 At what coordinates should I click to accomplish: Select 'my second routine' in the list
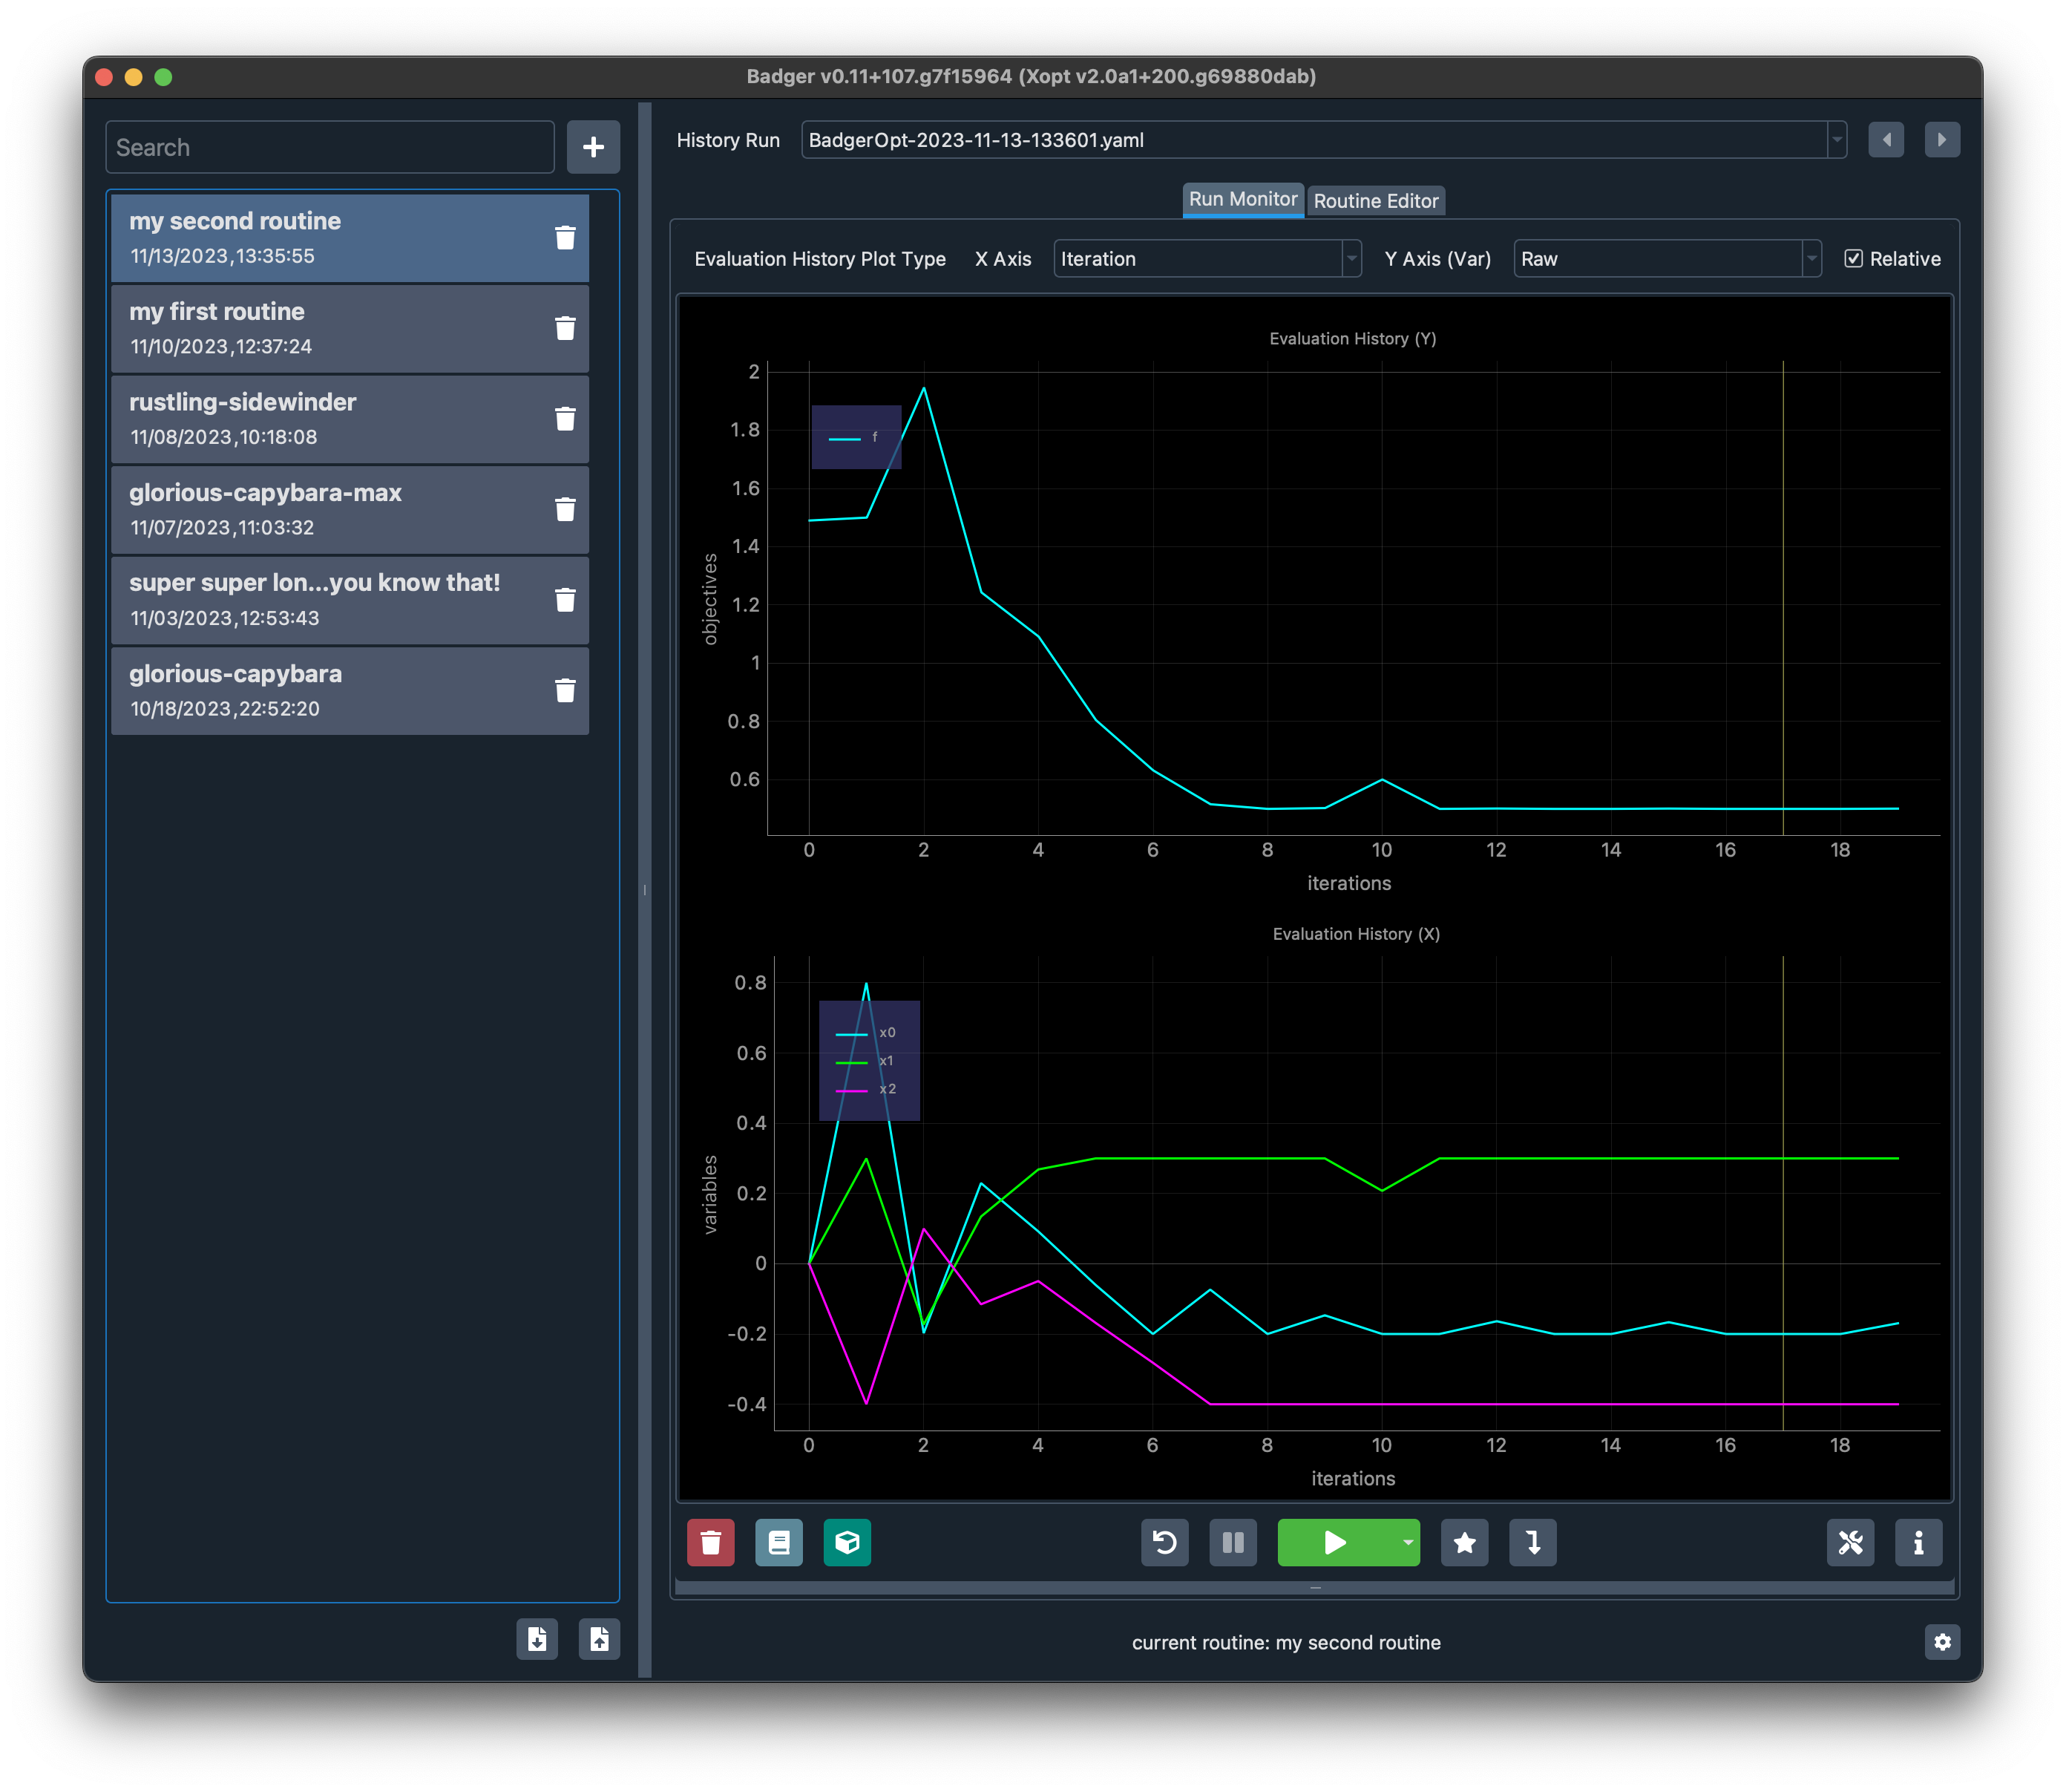350,237
